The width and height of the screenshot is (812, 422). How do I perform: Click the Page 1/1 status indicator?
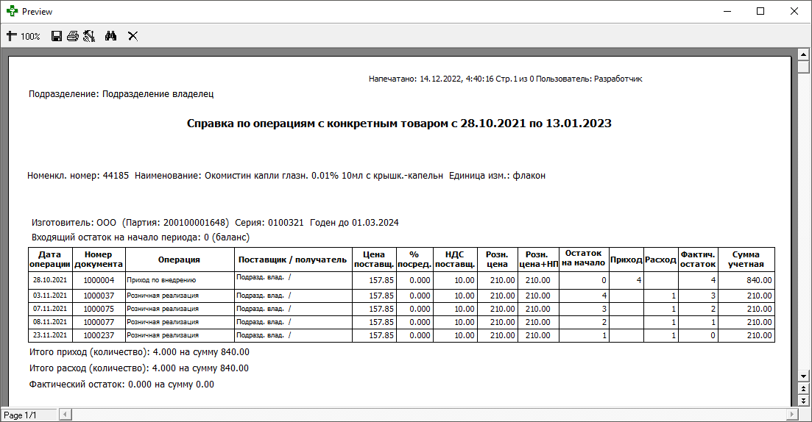21,415
